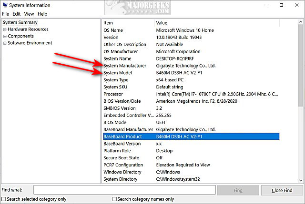
Task: Click the vertical scrollbar thumb
Action: pos(301,66)
